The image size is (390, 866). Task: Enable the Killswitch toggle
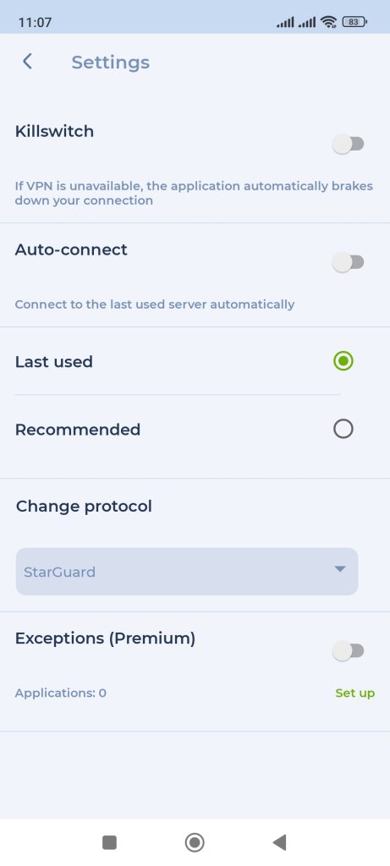348,145
